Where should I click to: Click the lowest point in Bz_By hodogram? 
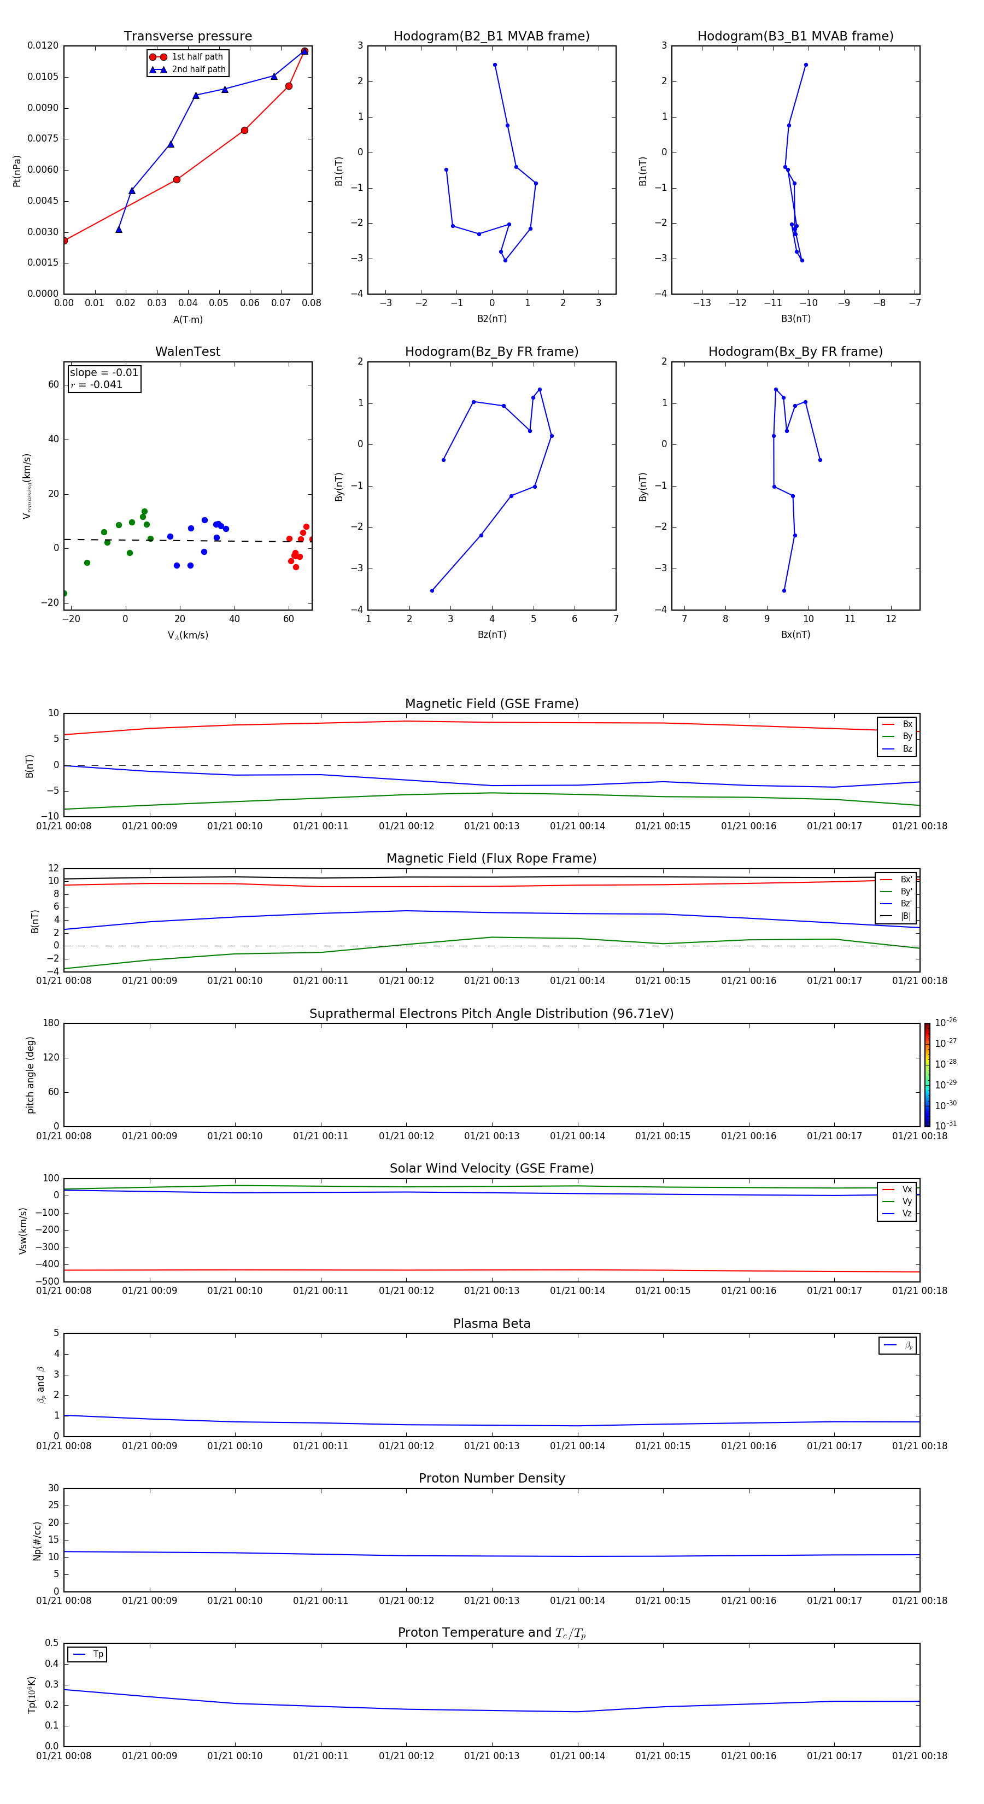[x=431, y=590]
